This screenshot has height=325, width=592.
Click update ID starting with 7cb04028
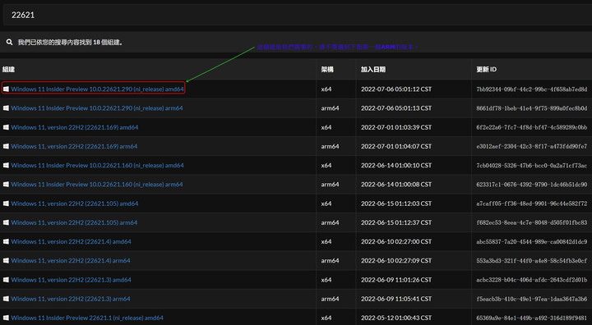click(532, 166)
